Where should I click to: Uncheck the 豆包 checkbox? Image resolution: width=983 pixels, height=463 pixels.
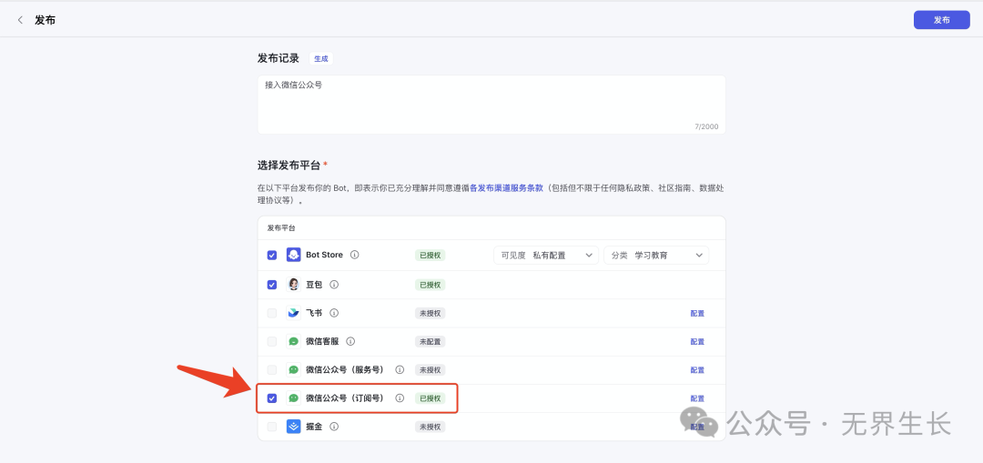coord(272,285)
